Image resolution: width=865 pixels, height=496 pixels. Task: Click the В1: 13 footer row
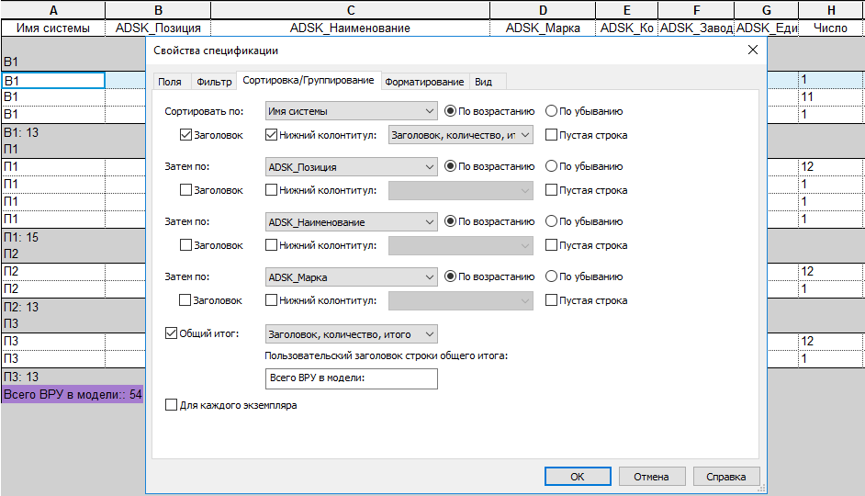coord(73,132)
